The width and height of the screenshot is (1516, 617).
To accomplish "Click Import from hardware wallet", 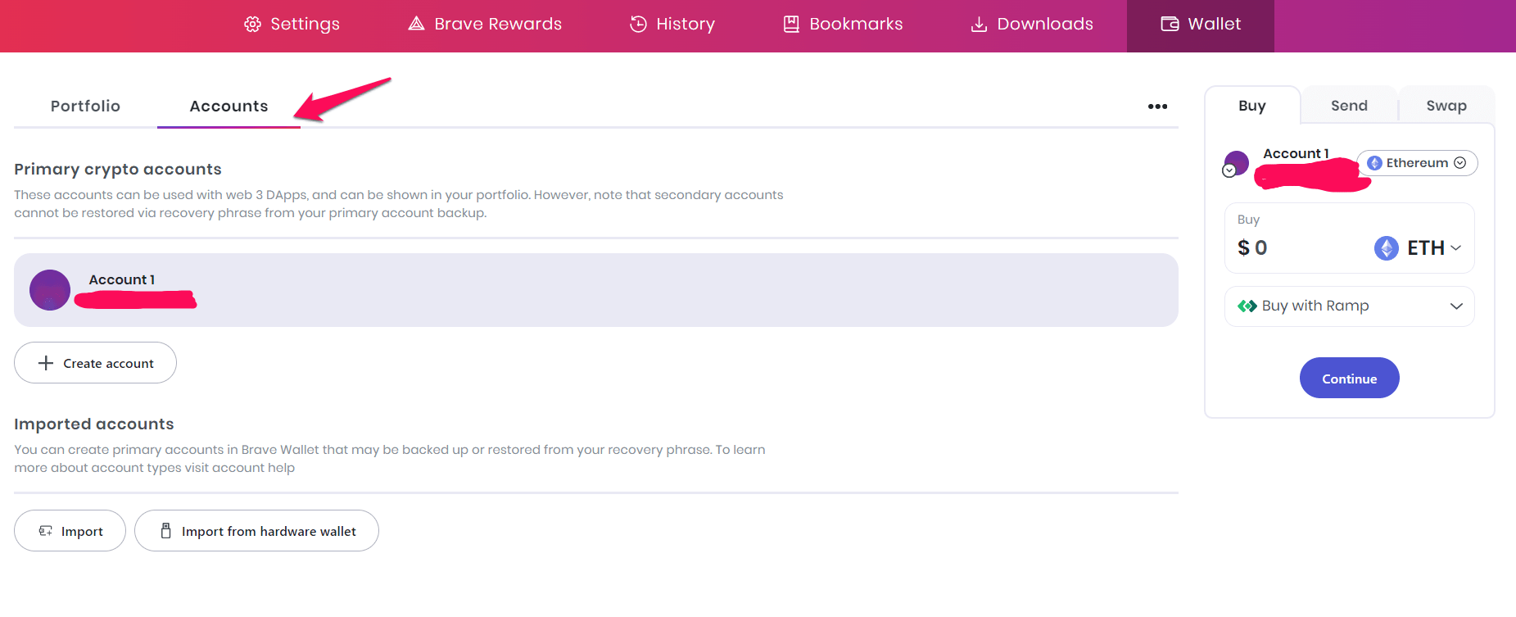I will 256,531.
